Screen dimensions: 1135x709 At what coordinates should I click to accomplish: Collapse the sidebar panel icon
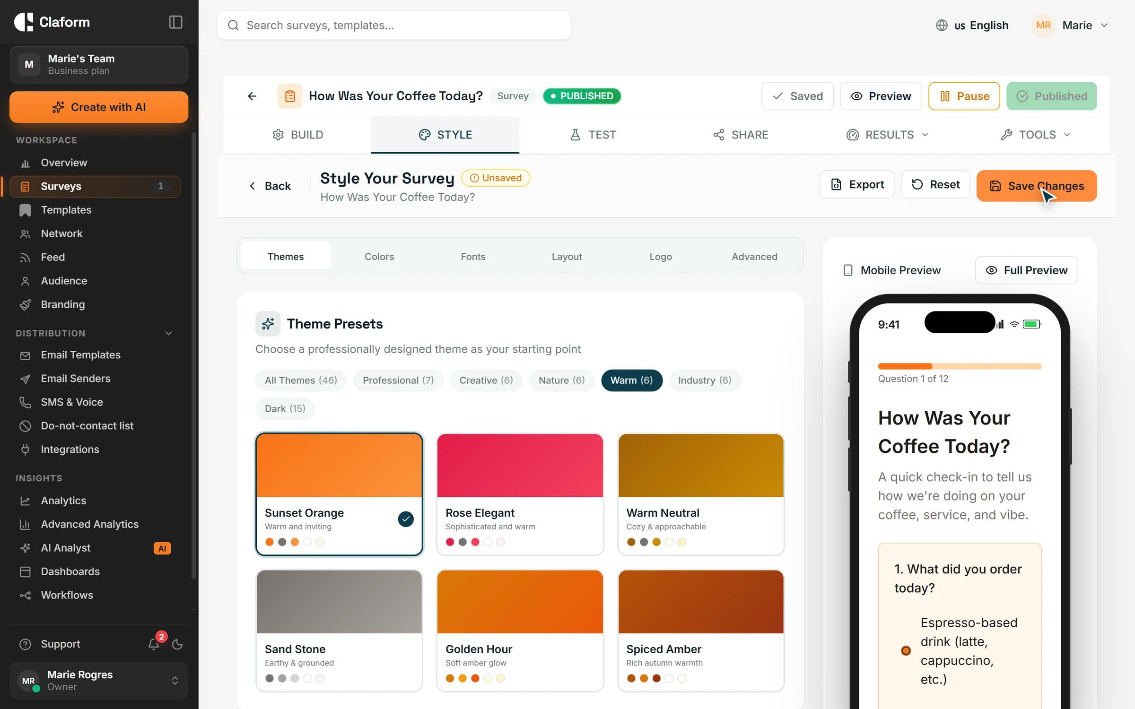tap(175, 22)
